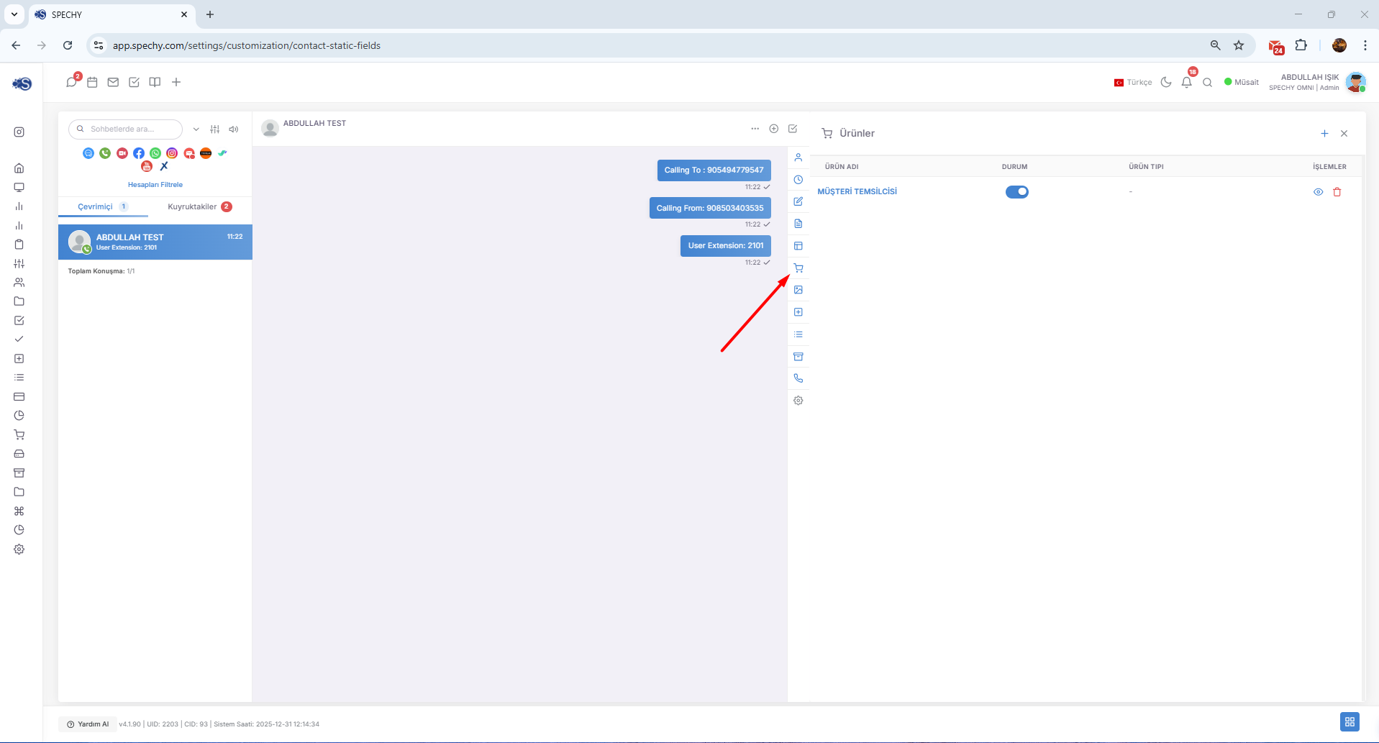Viewport: 1379px width, 743px height.
Task: Open chat messages icon with badge
Action: point(72,81)
